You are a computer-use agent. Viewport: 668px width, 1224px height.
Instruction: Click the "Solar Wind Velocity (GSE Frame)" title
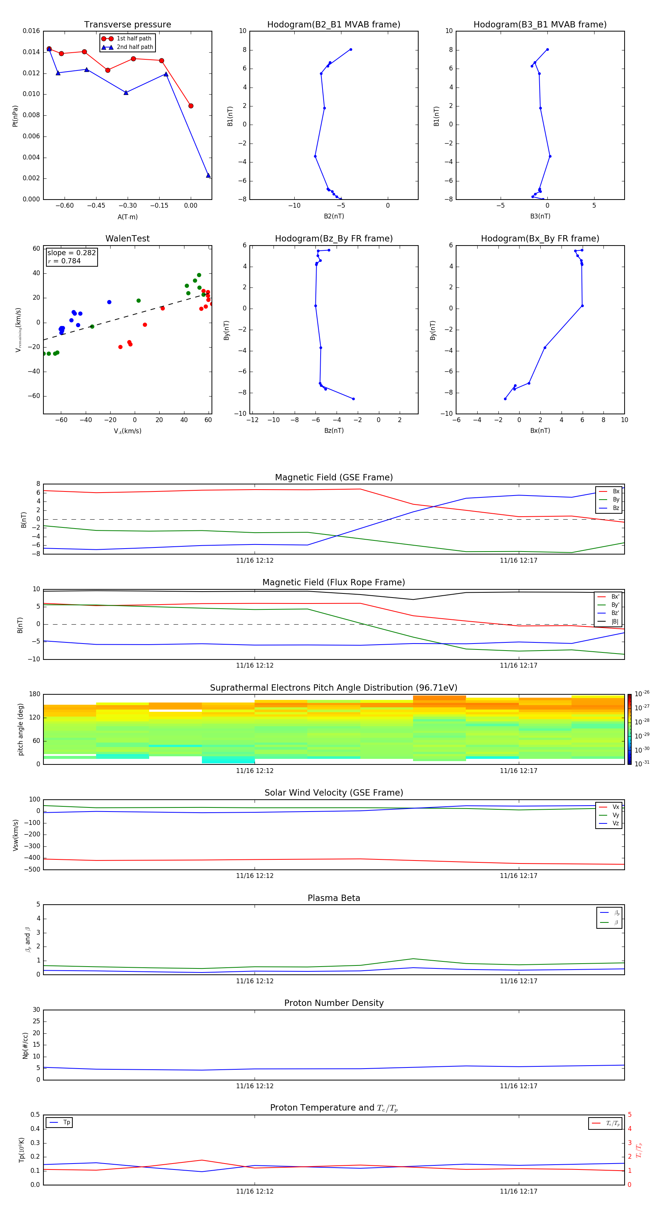[x=334, y=793]
